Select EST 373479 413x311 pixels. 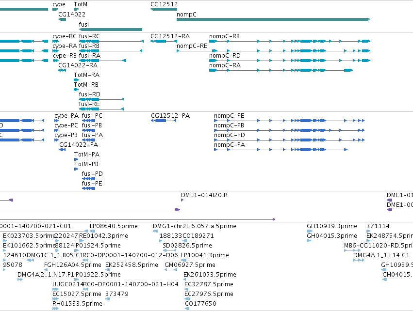[107, 299]
